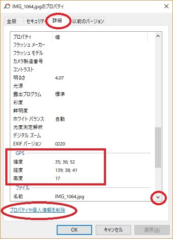Select the 緯度 value 35; 36; 52
Viewport: 173px width, 239px height.
click(x=65, y=162)
